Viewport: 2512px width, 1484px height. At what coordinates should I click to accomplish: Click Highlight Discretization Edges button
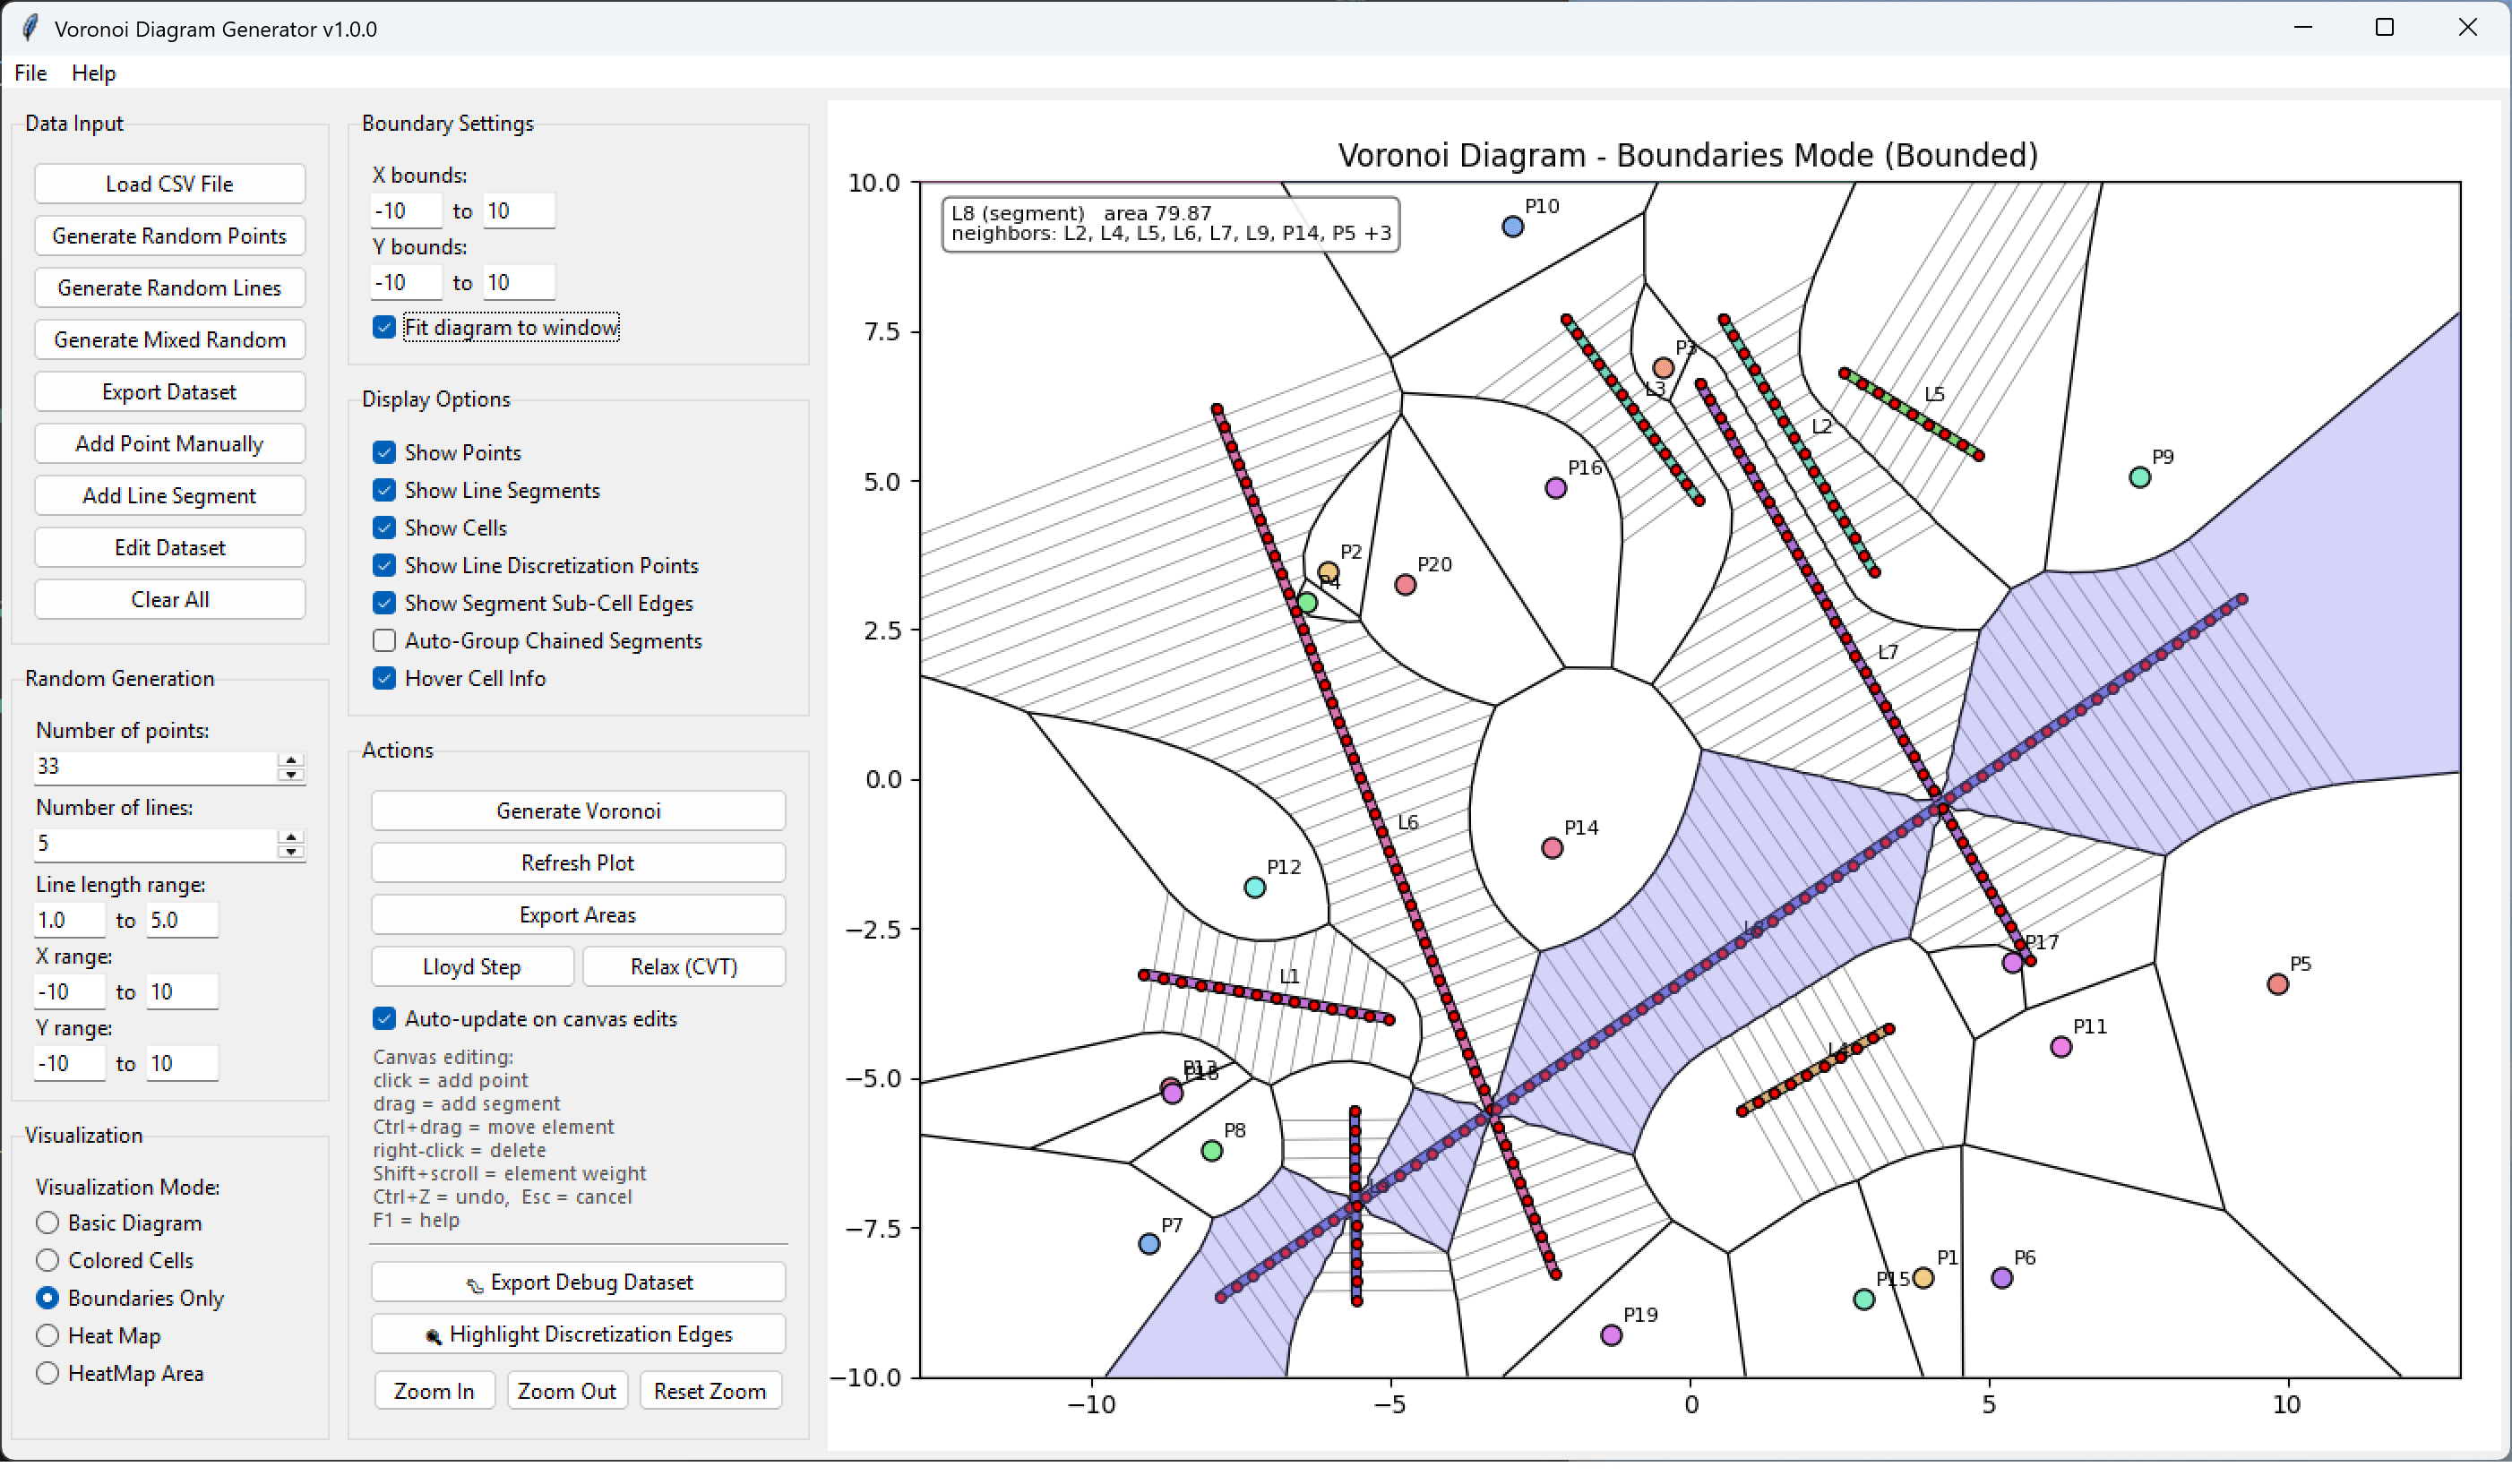[578, 1334]
